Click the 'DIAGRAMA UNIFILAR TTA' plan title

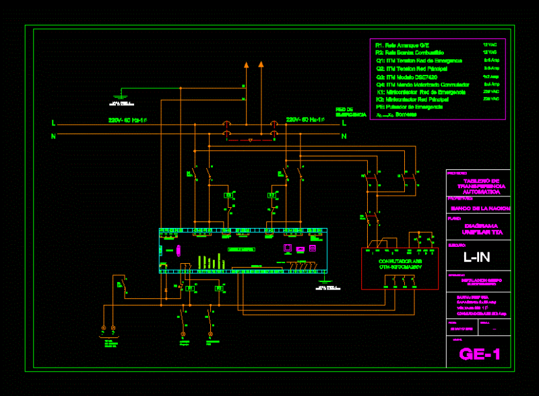pyautogui.click(x=482, y=229)
